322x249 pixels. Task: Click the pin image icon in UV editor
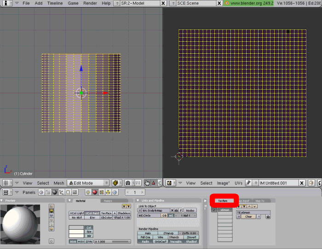click(x=248, y=183)
